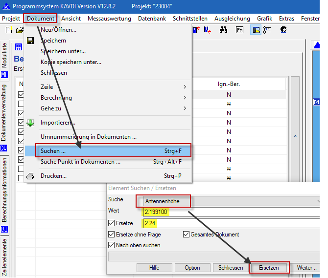Click the Fm formula toolbar icon

coord(239,30)
